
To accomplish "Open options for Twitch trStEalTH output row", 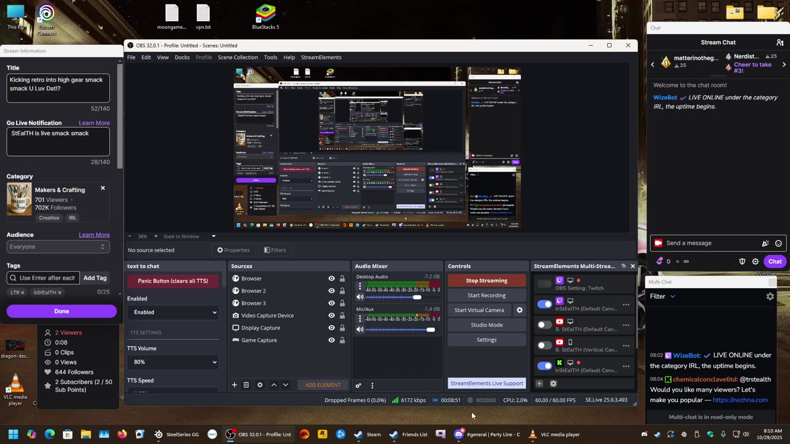I will (x=626, y=305).
